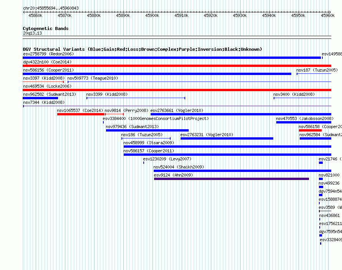Select nsv187 (Tuzun2005) label
This screenshot has height=270, width=342.
click(x=317, y=70)
